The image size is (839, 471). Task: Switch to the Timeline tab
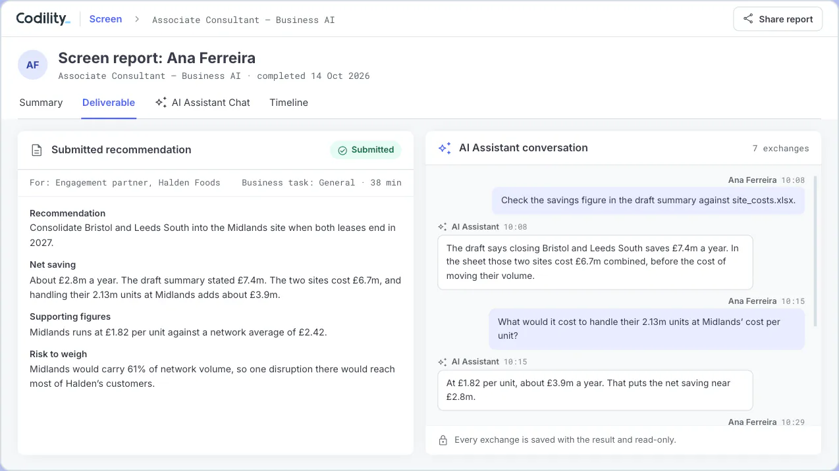point(288,103)
